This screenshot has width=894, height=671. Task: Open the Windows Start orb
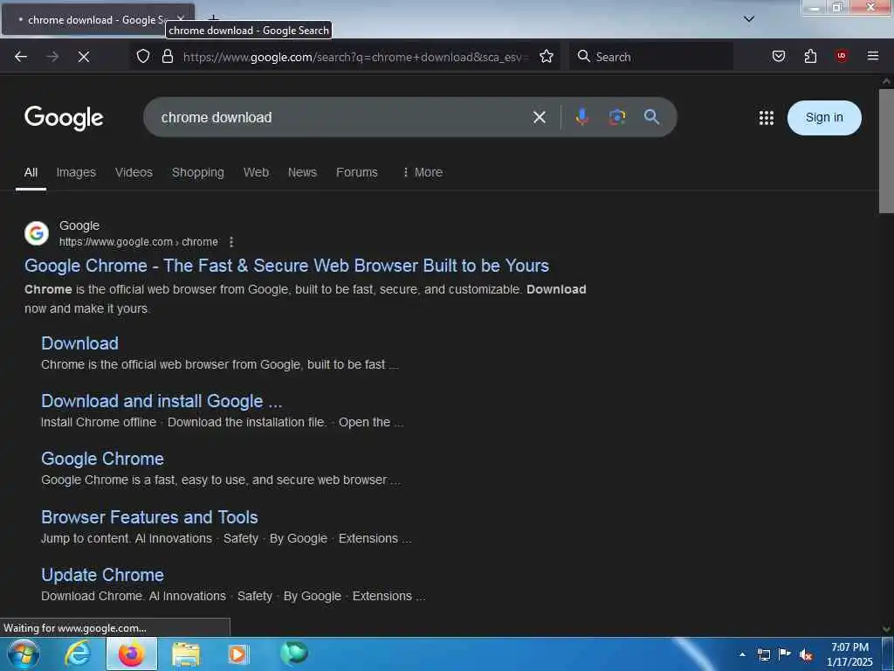click(x=23, y=654)
